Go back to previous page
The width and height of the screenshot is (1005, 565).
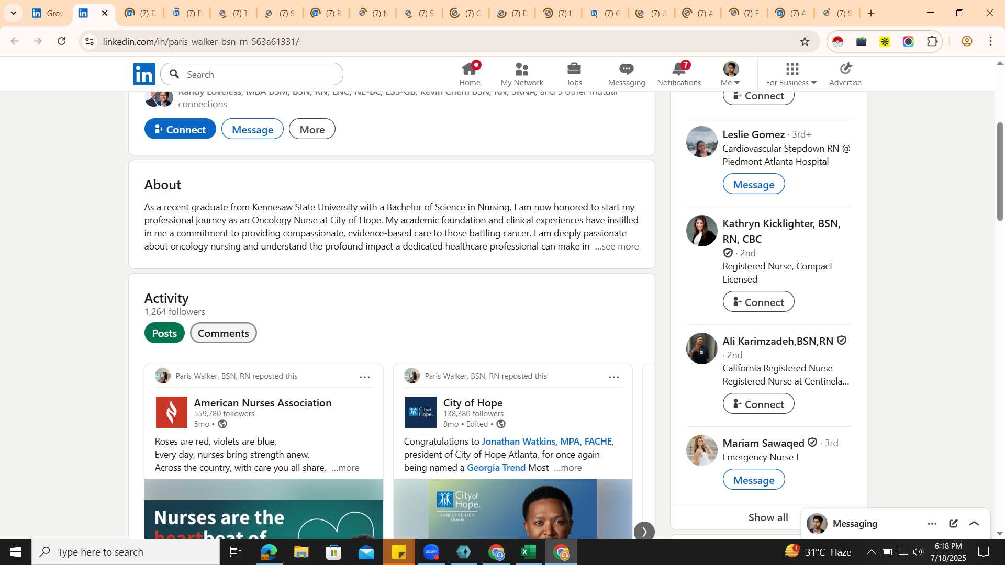[14, 41]
